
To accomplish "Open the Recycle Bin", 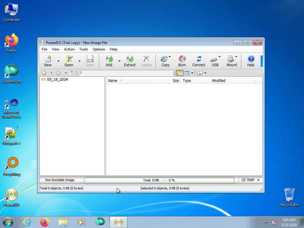I will (289, 197).
